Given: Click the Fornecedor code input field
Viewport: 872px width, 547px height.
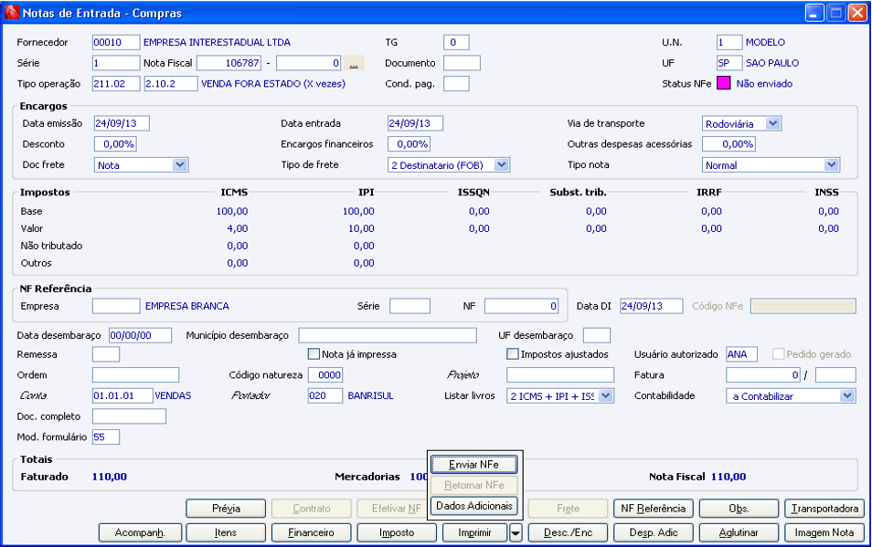Looking at the screenshot, I should (116, 42).
